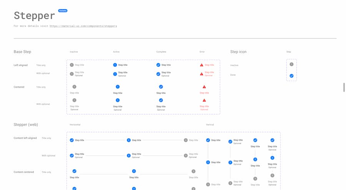Click top checkmark of first vertical stepper
This screenshot has width=346, height=190.
click(x=208, y=140)
